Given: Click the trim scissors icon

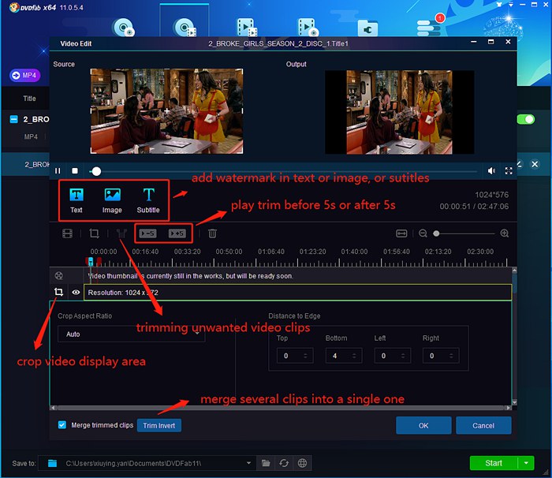Looking at the screenshot, I should click(x=121, y=233).
